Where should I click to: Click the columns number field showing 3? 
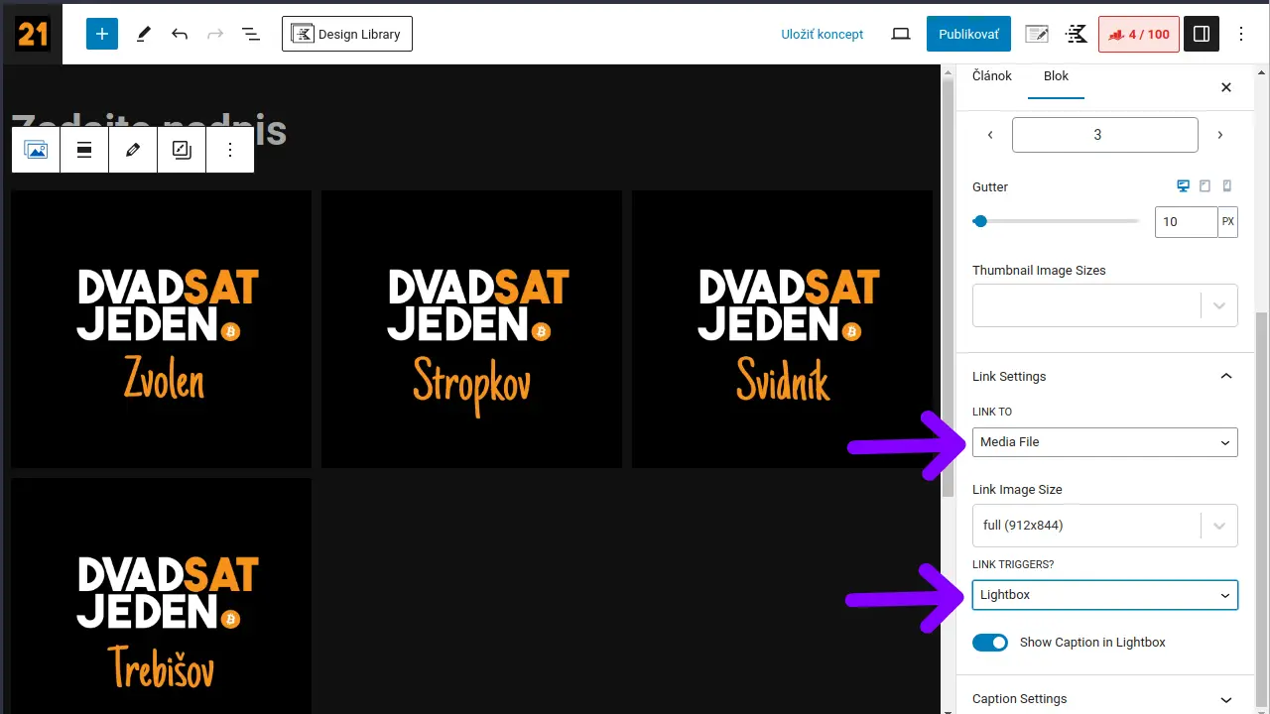click(1105, 135)
